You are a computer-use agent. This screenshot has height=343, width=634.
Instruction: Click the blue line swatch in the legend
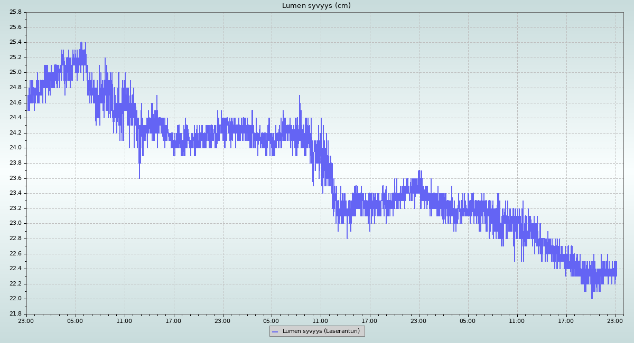[275, 331]
